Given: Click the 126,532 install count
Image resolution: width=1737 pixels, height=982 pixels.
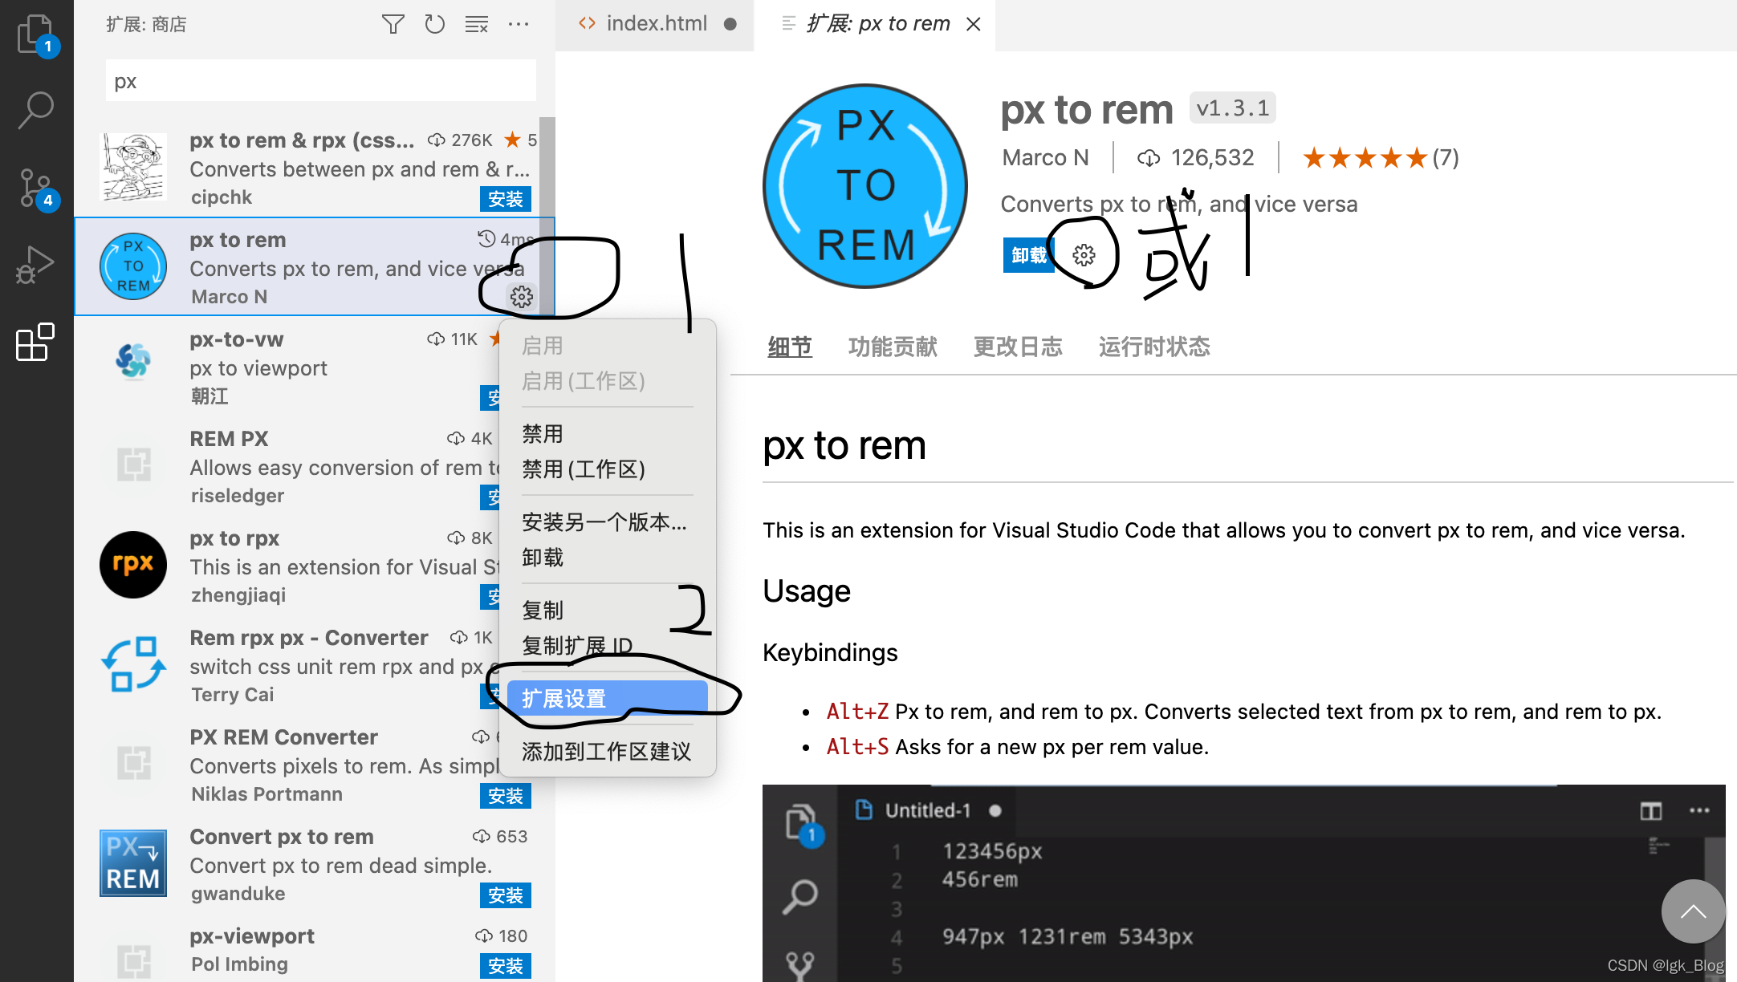Looking at the screenshot, I should click(x=1195, y=157).
